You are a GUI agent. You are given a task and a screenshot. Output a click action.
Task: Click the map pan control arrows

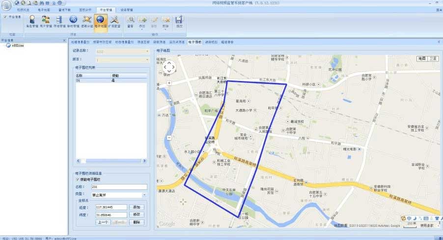tap(168, 67)
